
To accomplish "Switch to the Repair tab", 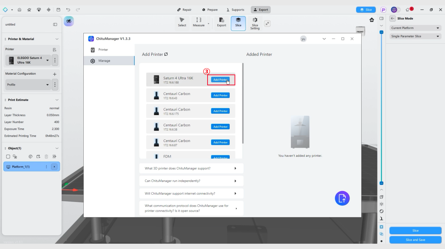I will click(185, 10).
